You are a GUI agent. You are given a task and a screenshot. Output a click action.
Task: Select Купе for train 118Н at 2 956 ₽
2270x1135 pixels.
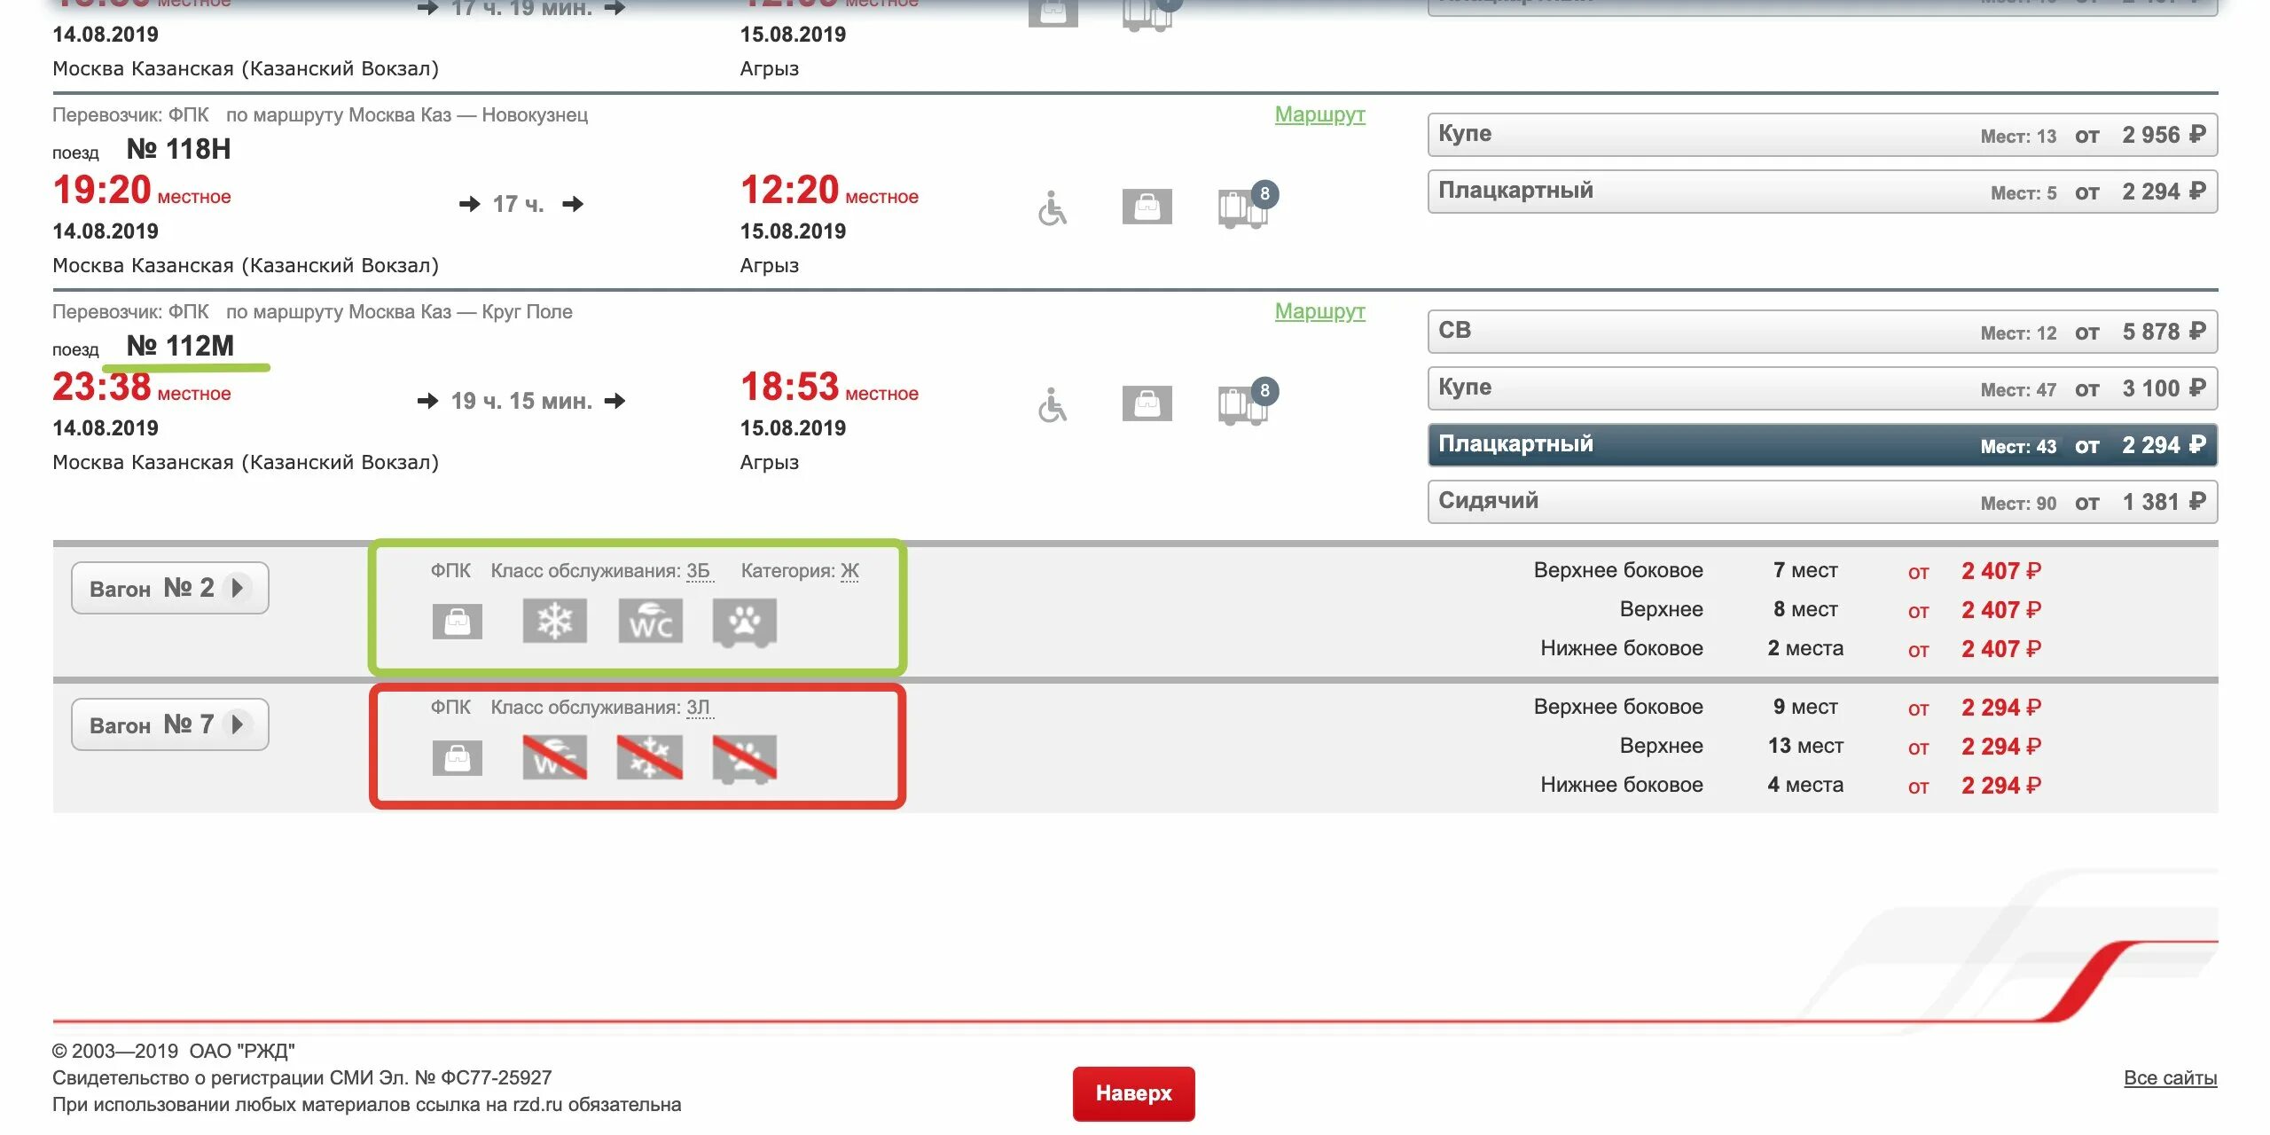click(x=1821, y=134)
